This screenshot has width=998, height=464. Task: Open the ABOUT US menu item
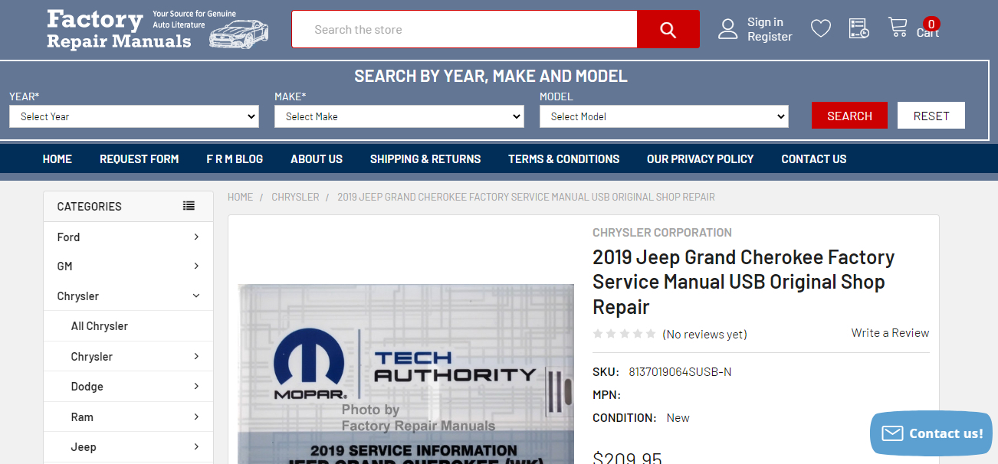[317, 159]
